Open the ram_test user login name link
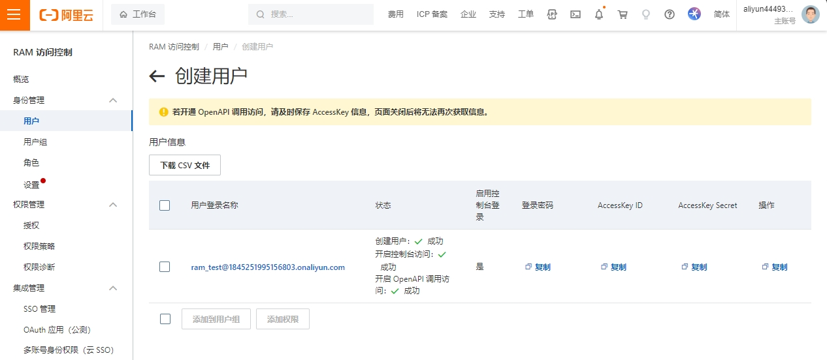 (268, 267)
